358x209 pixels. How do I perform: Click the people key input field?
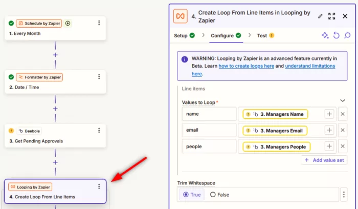[x=209, y=146]
